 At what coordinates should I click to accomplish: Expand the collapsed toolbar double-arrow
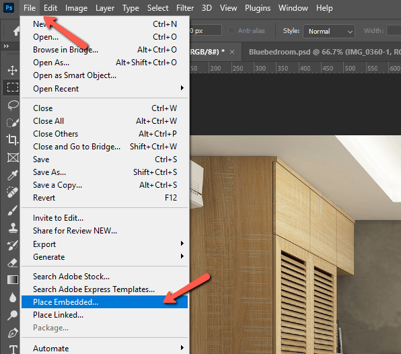pos(6,46)
